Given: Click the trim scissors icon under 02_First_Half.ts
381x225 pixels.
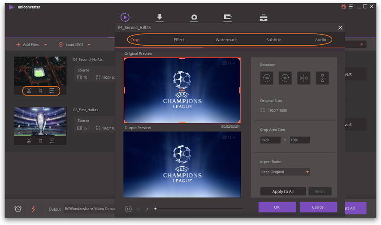Looking at the screenshot, I should [x=29, y=141].
